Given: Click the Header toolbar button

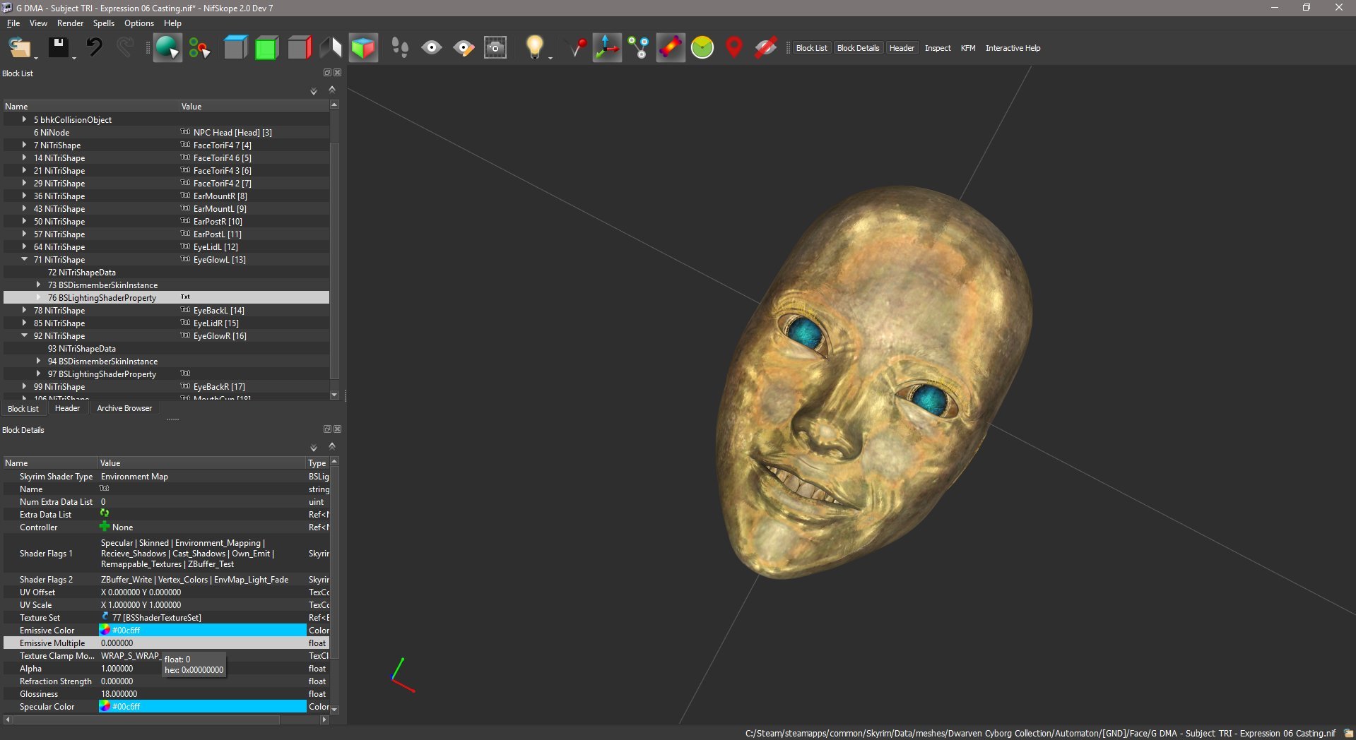Looking at the screenshot, I should pos(902,48).
